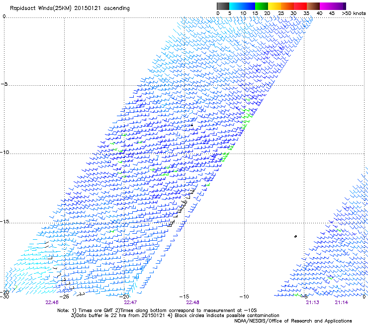Pick the blue 10-15 knots legend swatch

pyautogui.click(x=249, y=6)
